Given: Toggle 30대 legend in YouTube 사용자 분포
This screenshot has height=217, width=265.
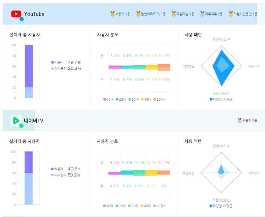Looking at the screenshot, I should [x=133, y=99].
